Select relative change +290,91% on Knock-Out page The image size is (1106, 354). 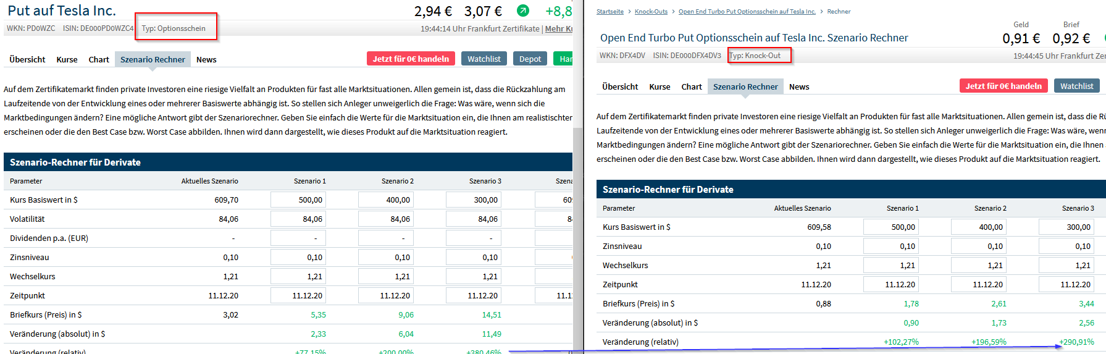(1076, 342)
